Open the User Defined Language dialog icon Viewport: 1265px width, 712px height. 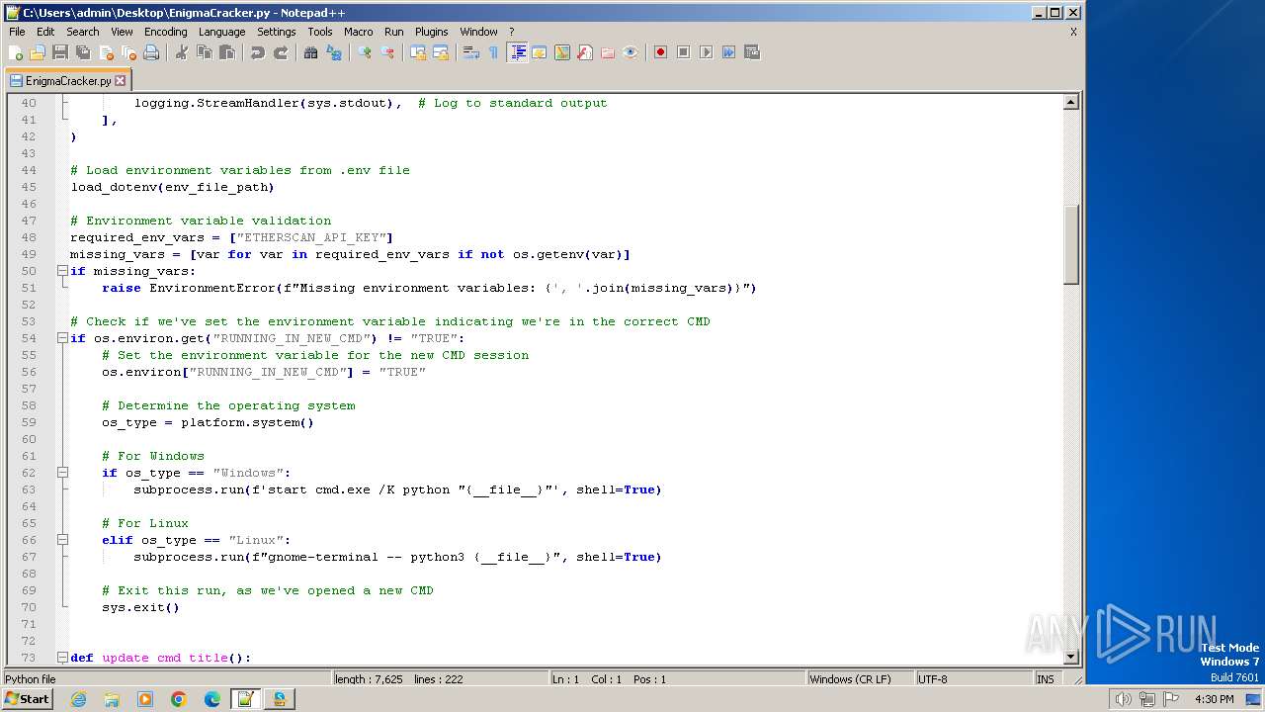click(540, 52)
